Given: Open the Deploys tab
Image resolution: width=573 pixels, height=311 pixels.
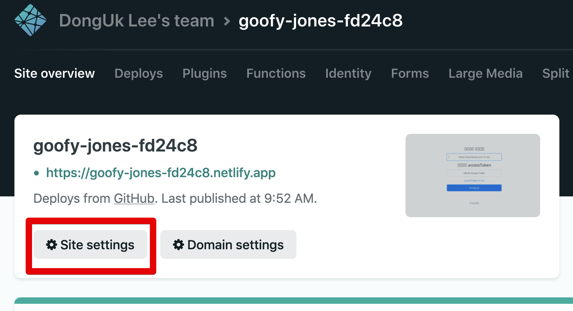Looking at the screenshot, I should (139, 73).
